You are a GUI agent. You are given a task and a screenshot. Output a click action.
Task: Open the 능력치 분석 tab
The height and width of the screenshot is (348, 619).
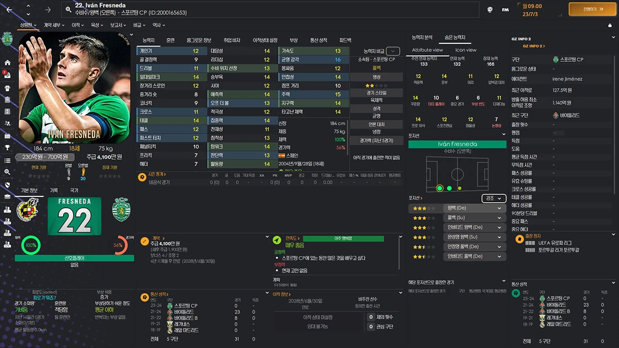[422, 38]
